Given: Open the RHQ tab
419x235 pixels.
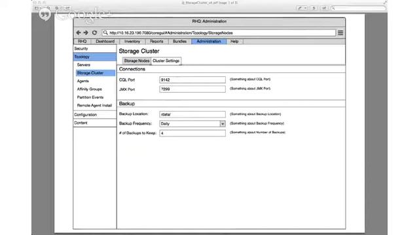Looking at the screenshot, I should (82, 41).
